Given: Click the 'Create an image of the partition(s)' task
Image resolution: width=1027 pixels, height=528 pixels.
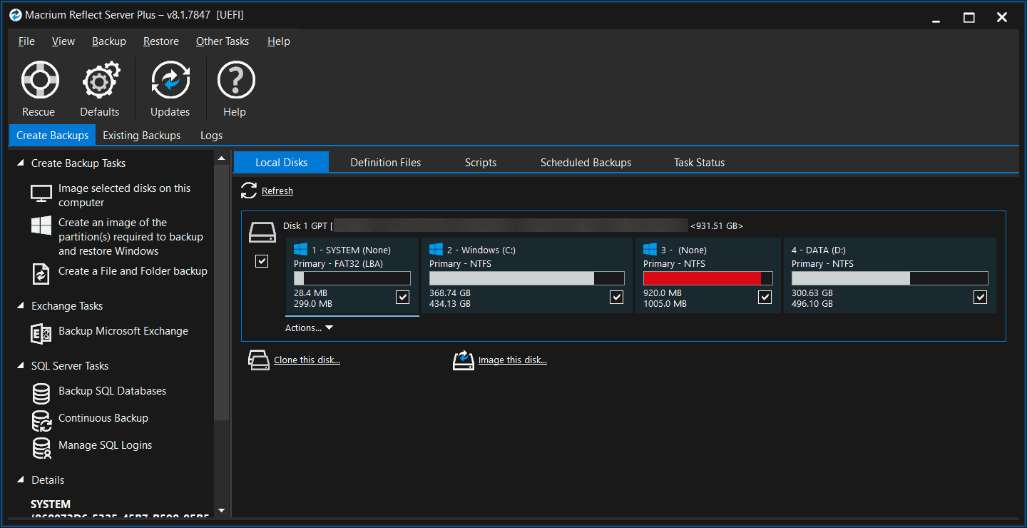Looking at the screenshot, I should [131, 237].
